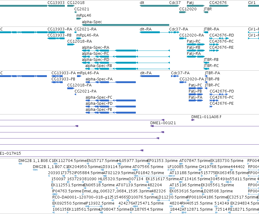The height and width of the screenshot is (214, 259).
Task: Select the GV1 gene label
Action: point(252,3)
